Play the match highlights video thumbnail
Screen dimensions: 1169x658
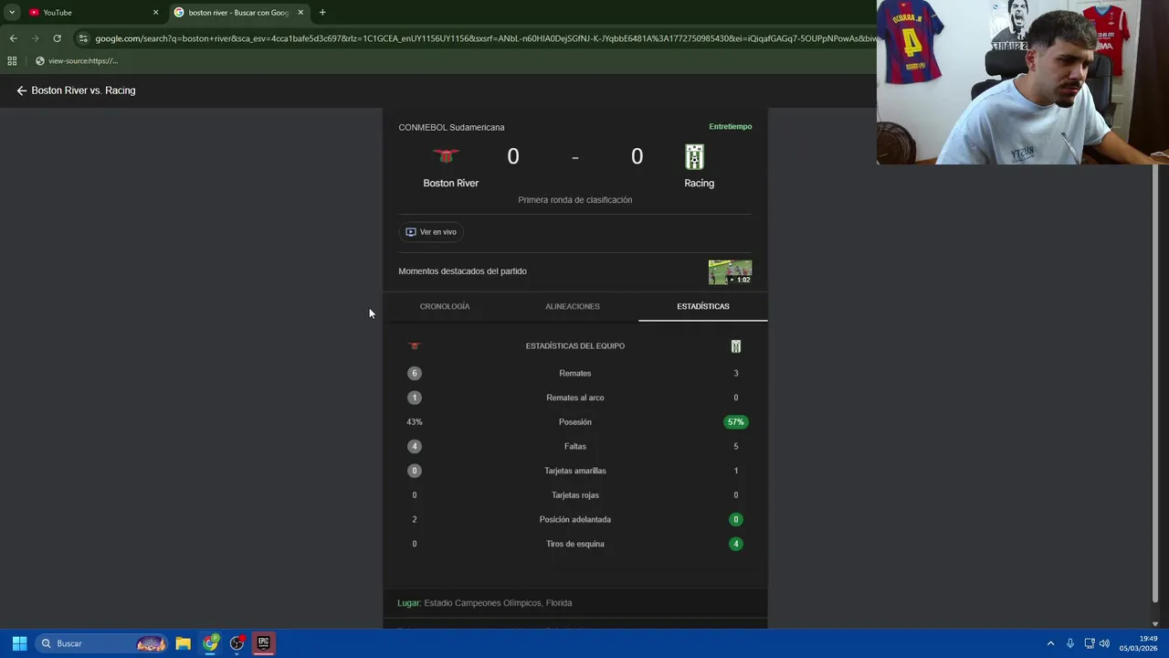point(731,271)
